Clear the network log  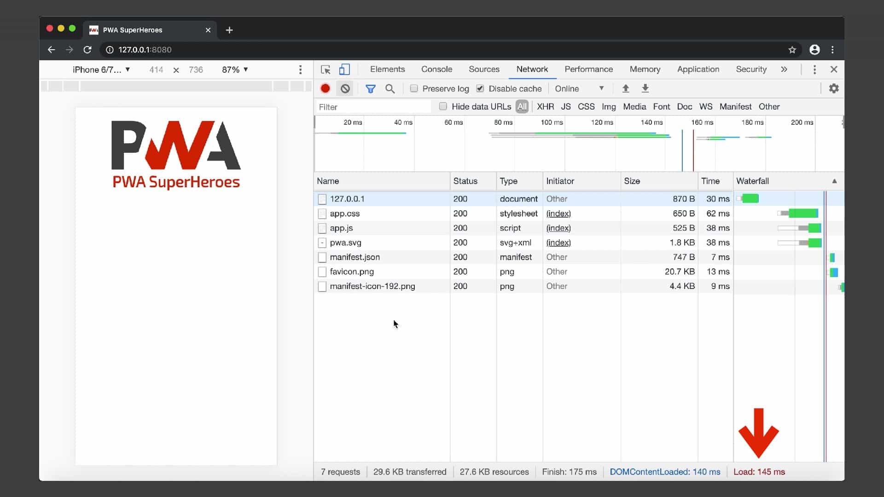(345, 88)
